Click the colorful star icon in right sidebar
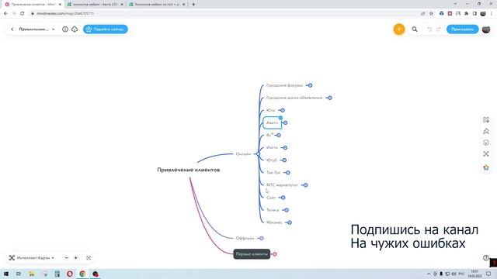The width and height of the screenshot is (497, 279). coord(486,167)
